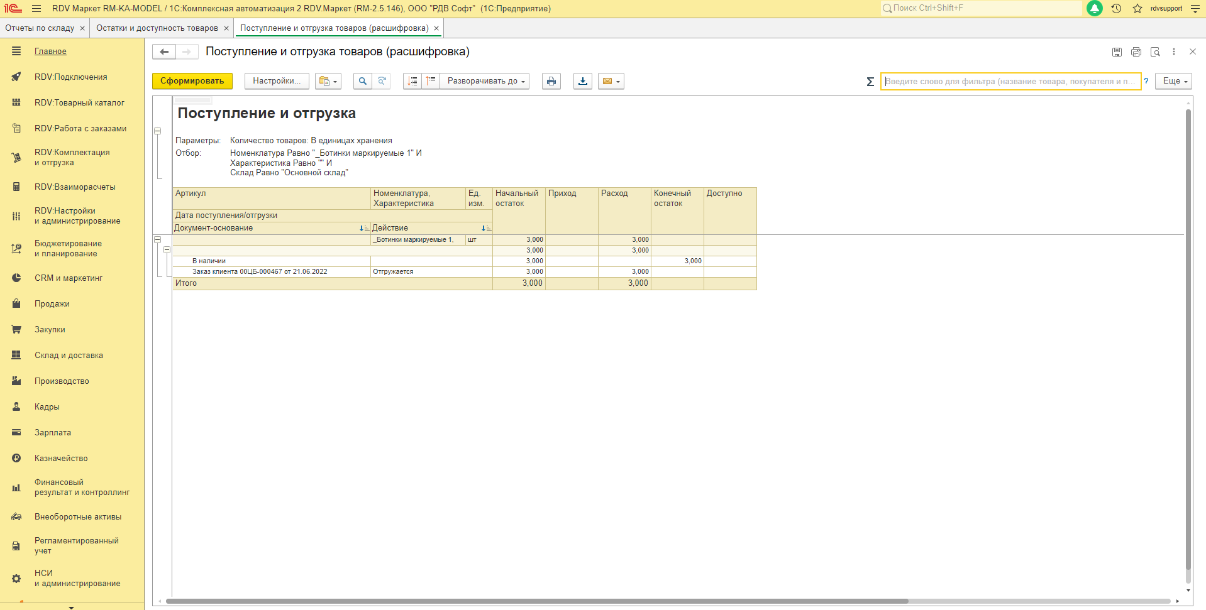Open the Еще dropdown menu
Screen dimensions: 1206x610
[1173, 81]
